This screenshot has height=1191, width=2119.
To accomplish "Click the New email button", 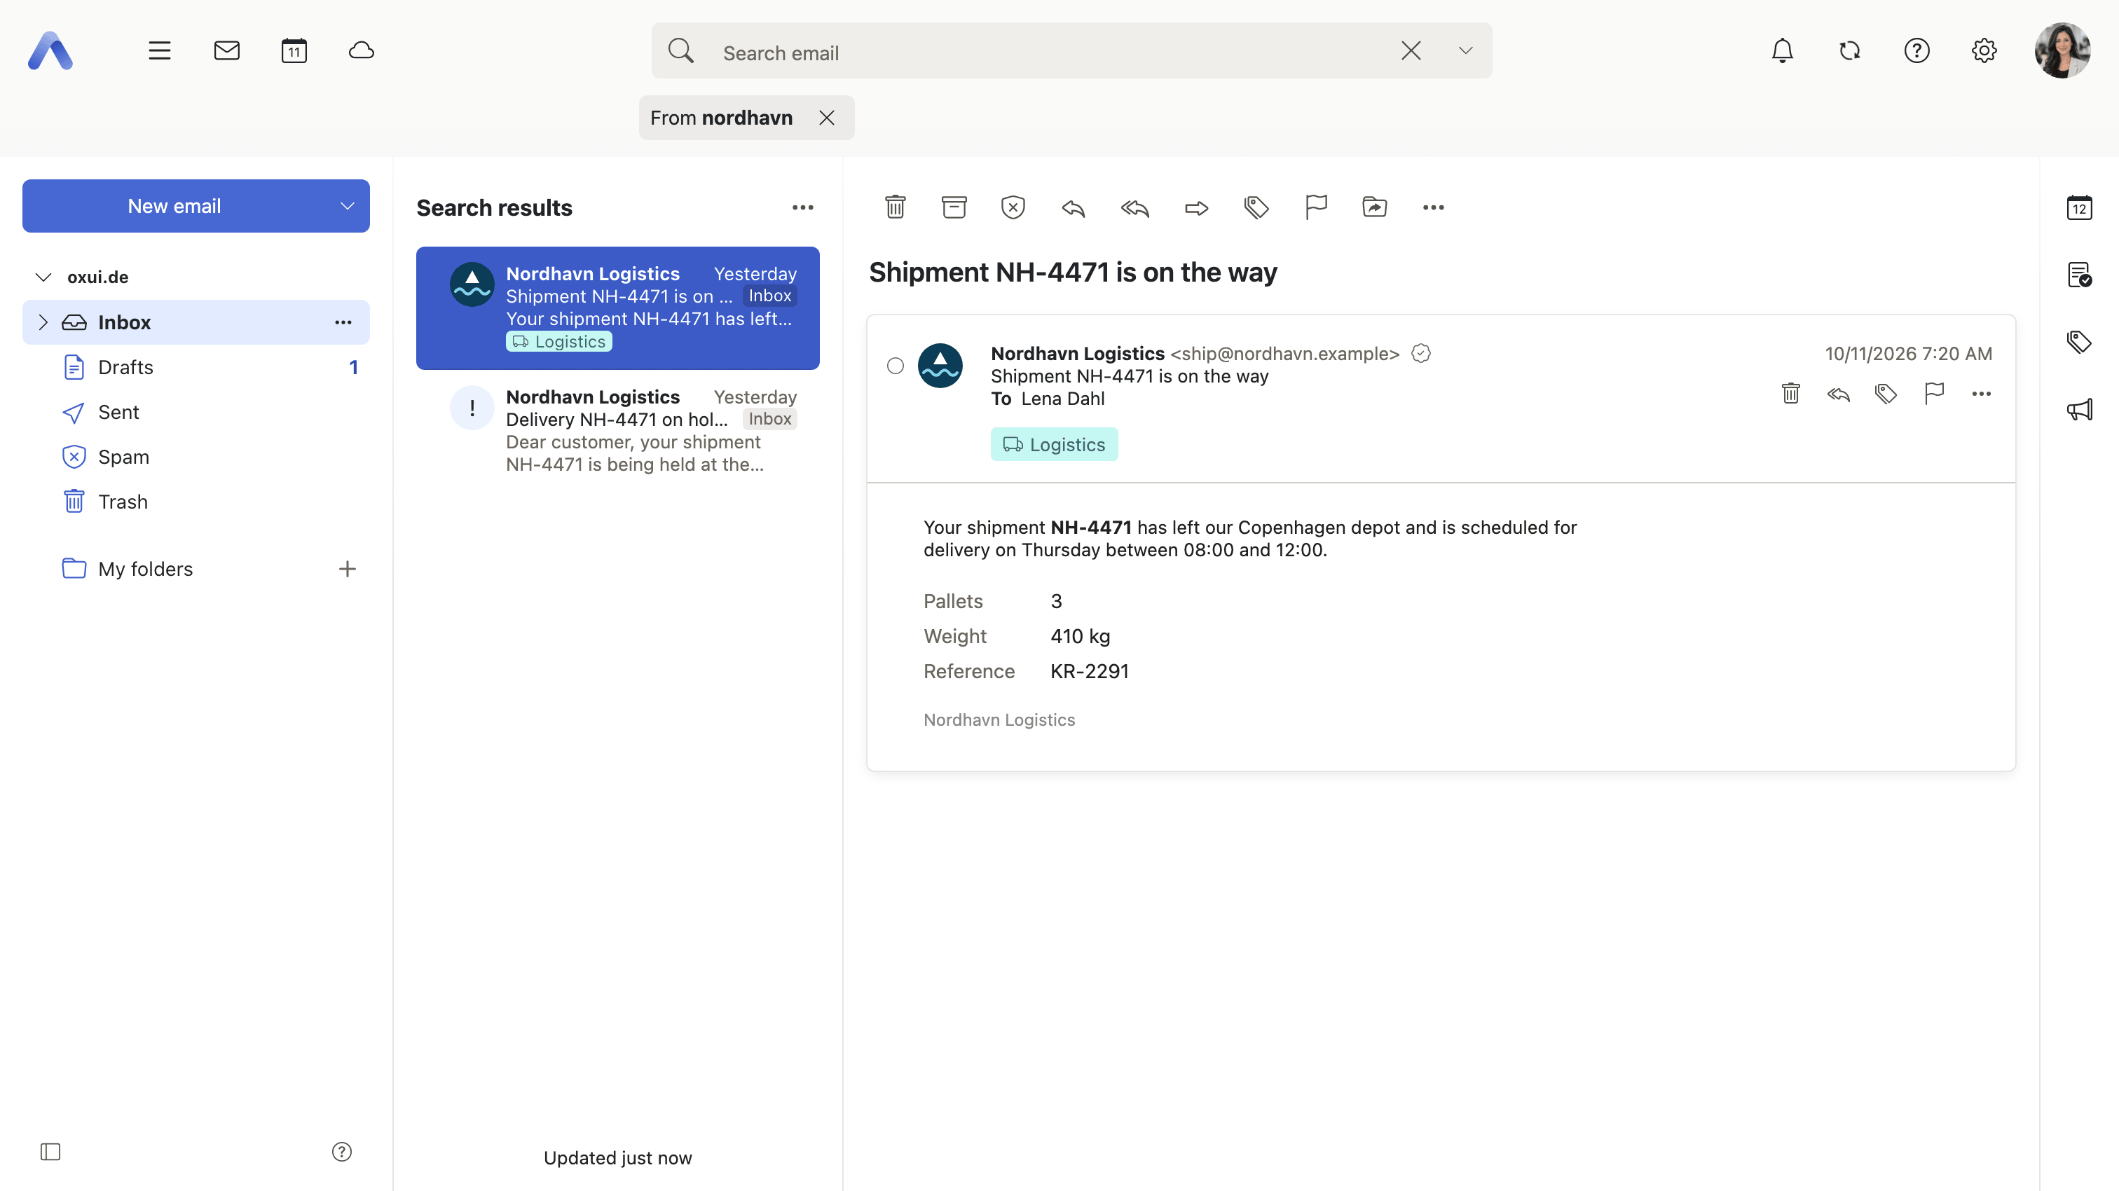I will click(174, 206).
